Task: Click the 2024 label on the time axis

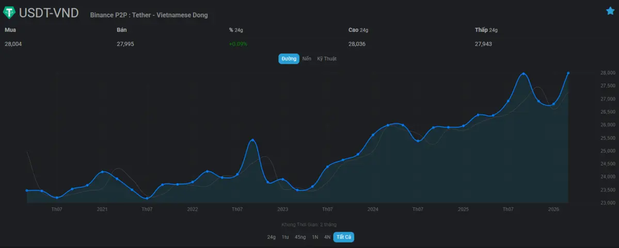Action: pos(373,209)
